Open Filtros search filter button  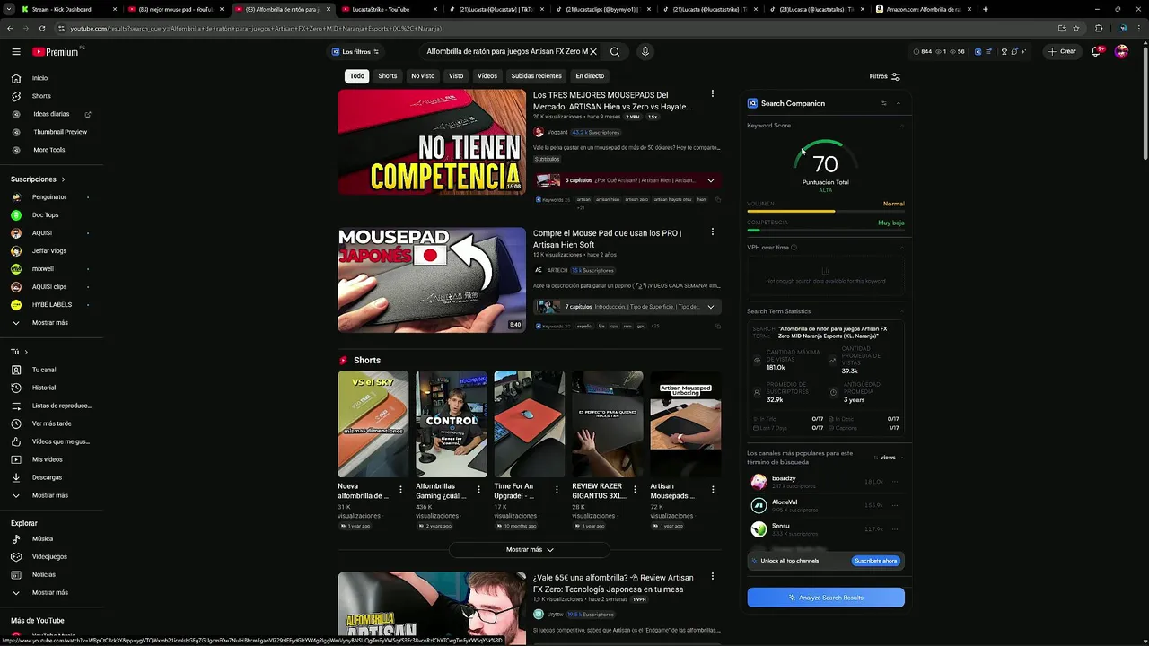(x=885, y=76)
